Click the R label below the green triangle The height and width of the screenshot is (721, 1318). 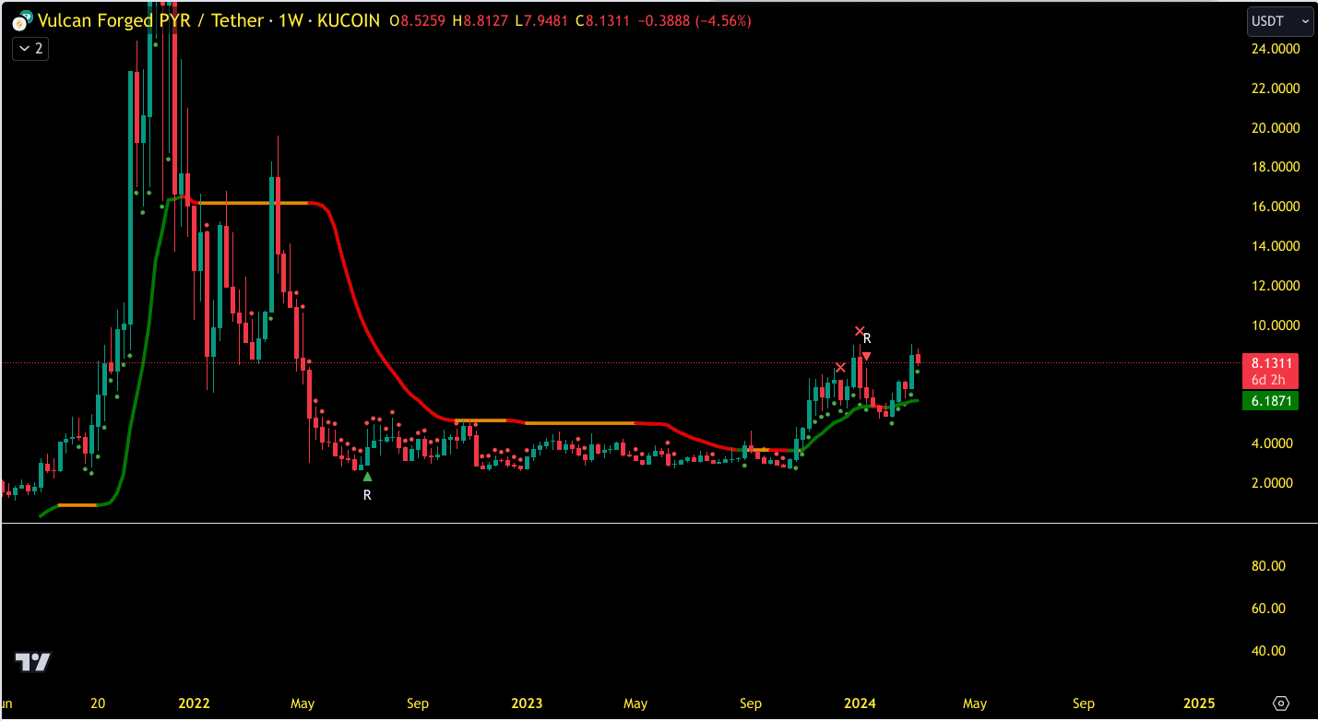point(367,495)
